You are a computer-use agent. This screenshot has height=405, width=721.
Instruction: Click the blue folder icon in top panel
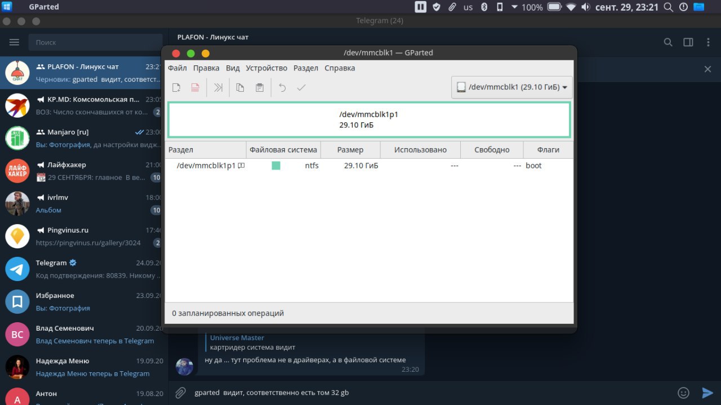(699, 7)
